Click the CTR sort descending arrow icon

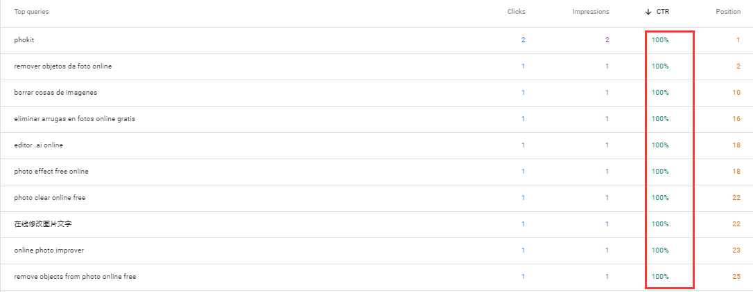tap(648, 12)
